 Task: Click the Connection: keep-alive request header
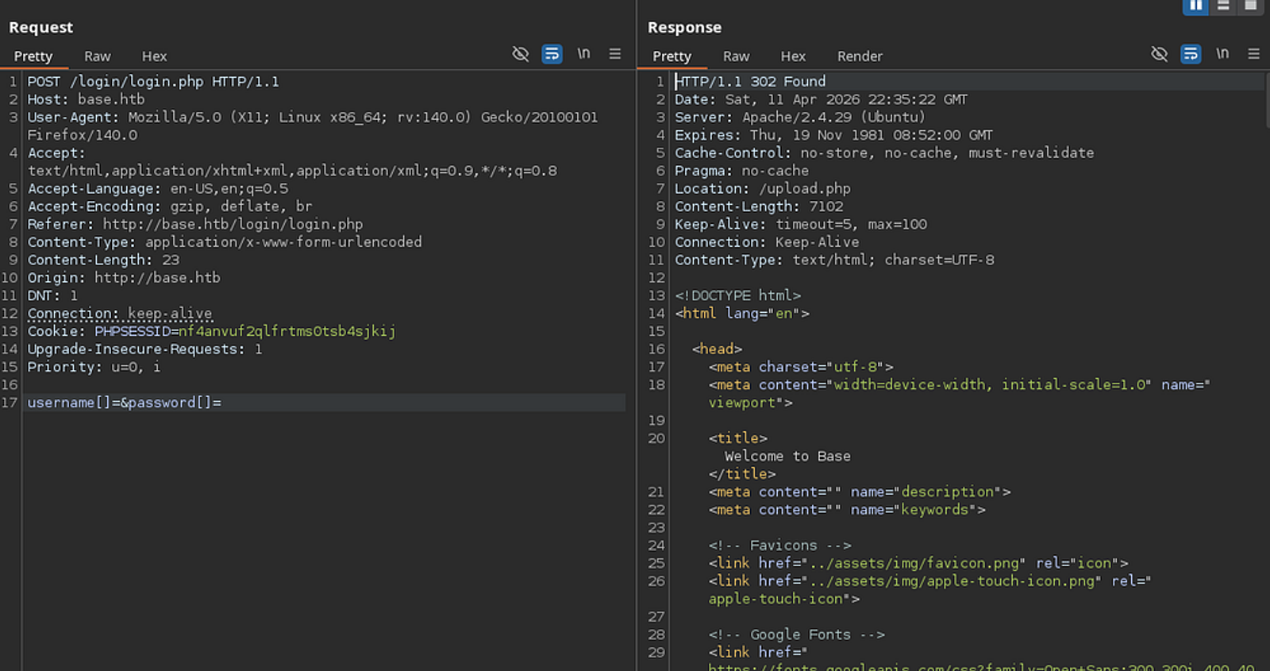(x=120, y=314)
